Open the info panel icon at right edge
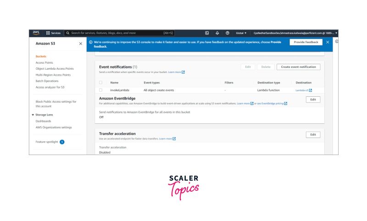The width and height of the screenshot is (367, 221). coord(337,41)
